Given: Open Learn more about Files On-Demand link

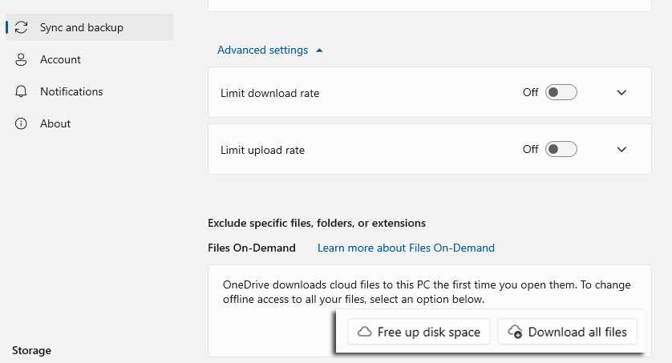Looking at the screenshot, I should (406, 248).
